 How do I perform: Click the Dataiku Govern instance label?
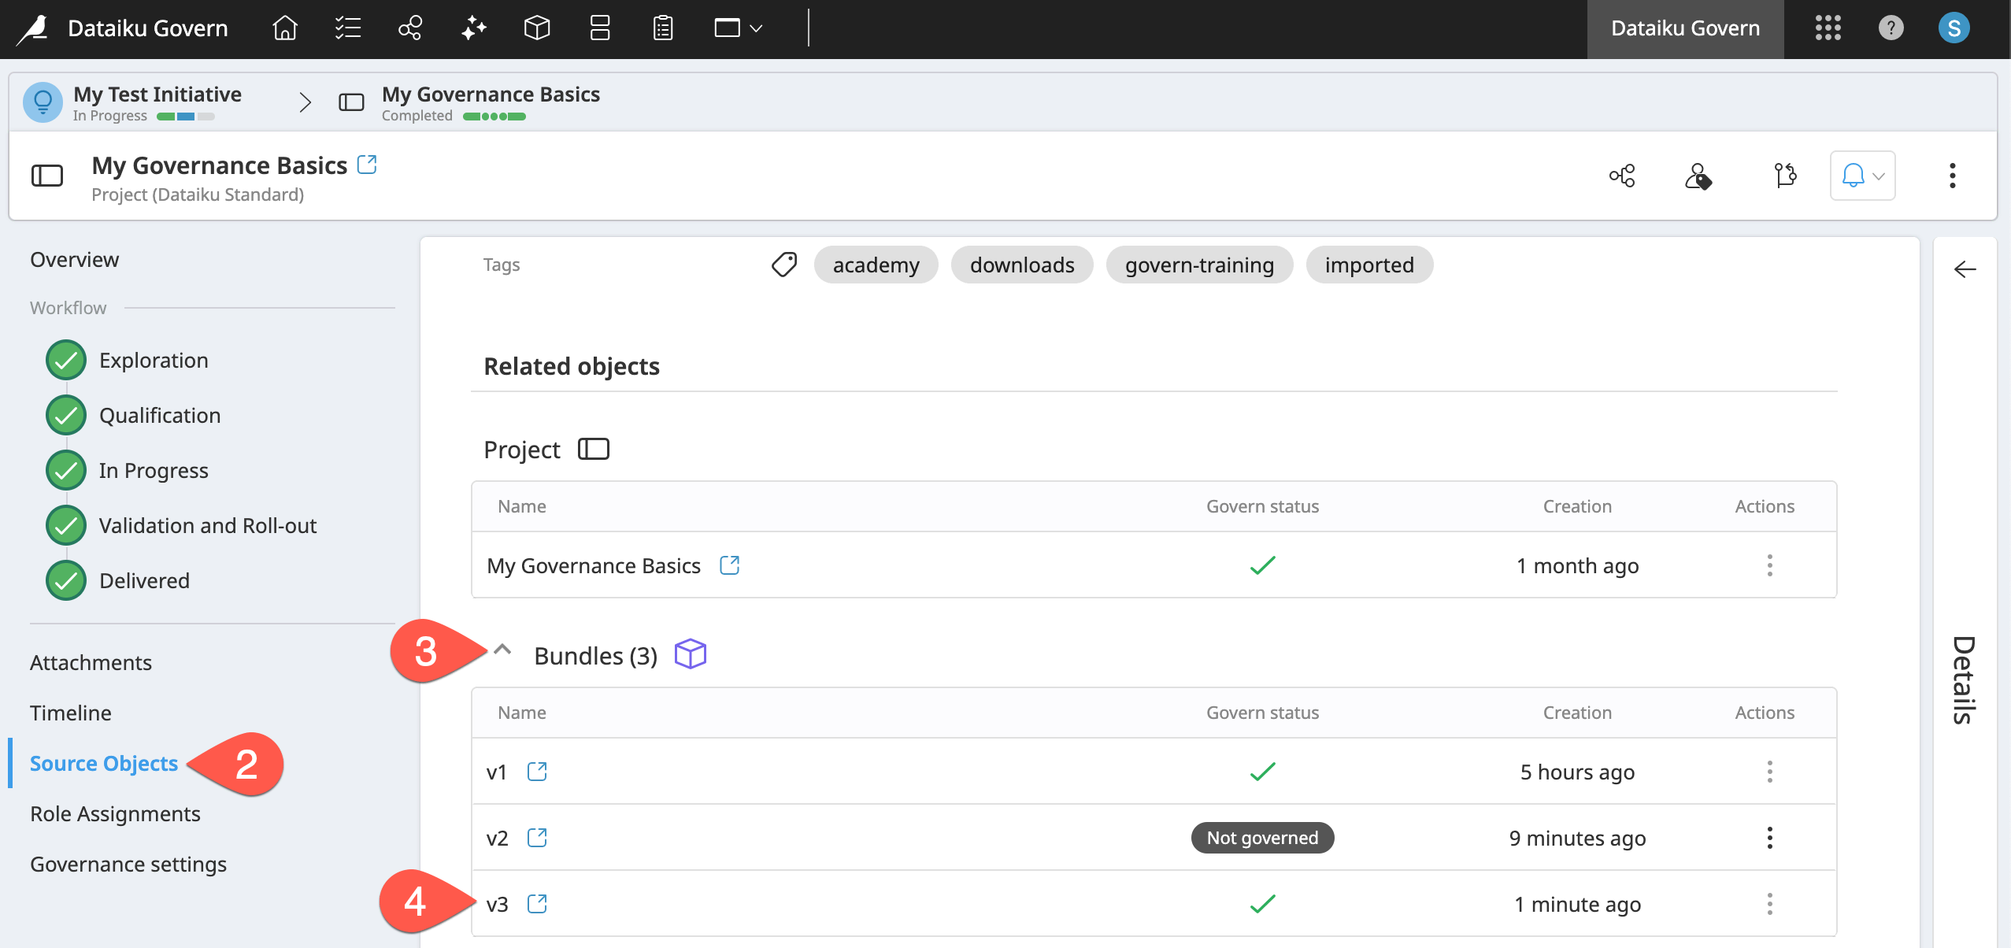(1685, 28)
